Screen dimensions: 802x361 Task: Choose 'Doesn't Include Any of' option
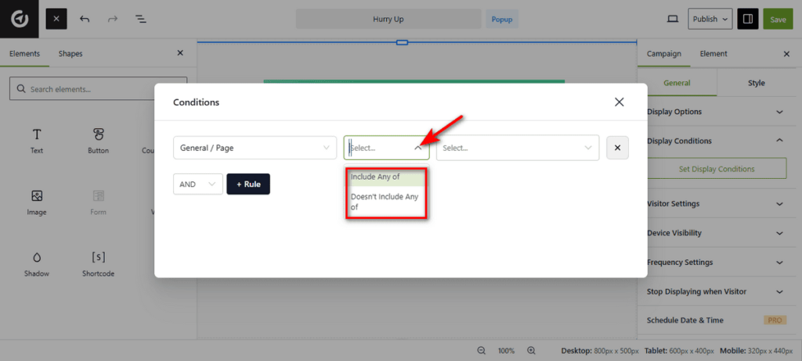385,202
